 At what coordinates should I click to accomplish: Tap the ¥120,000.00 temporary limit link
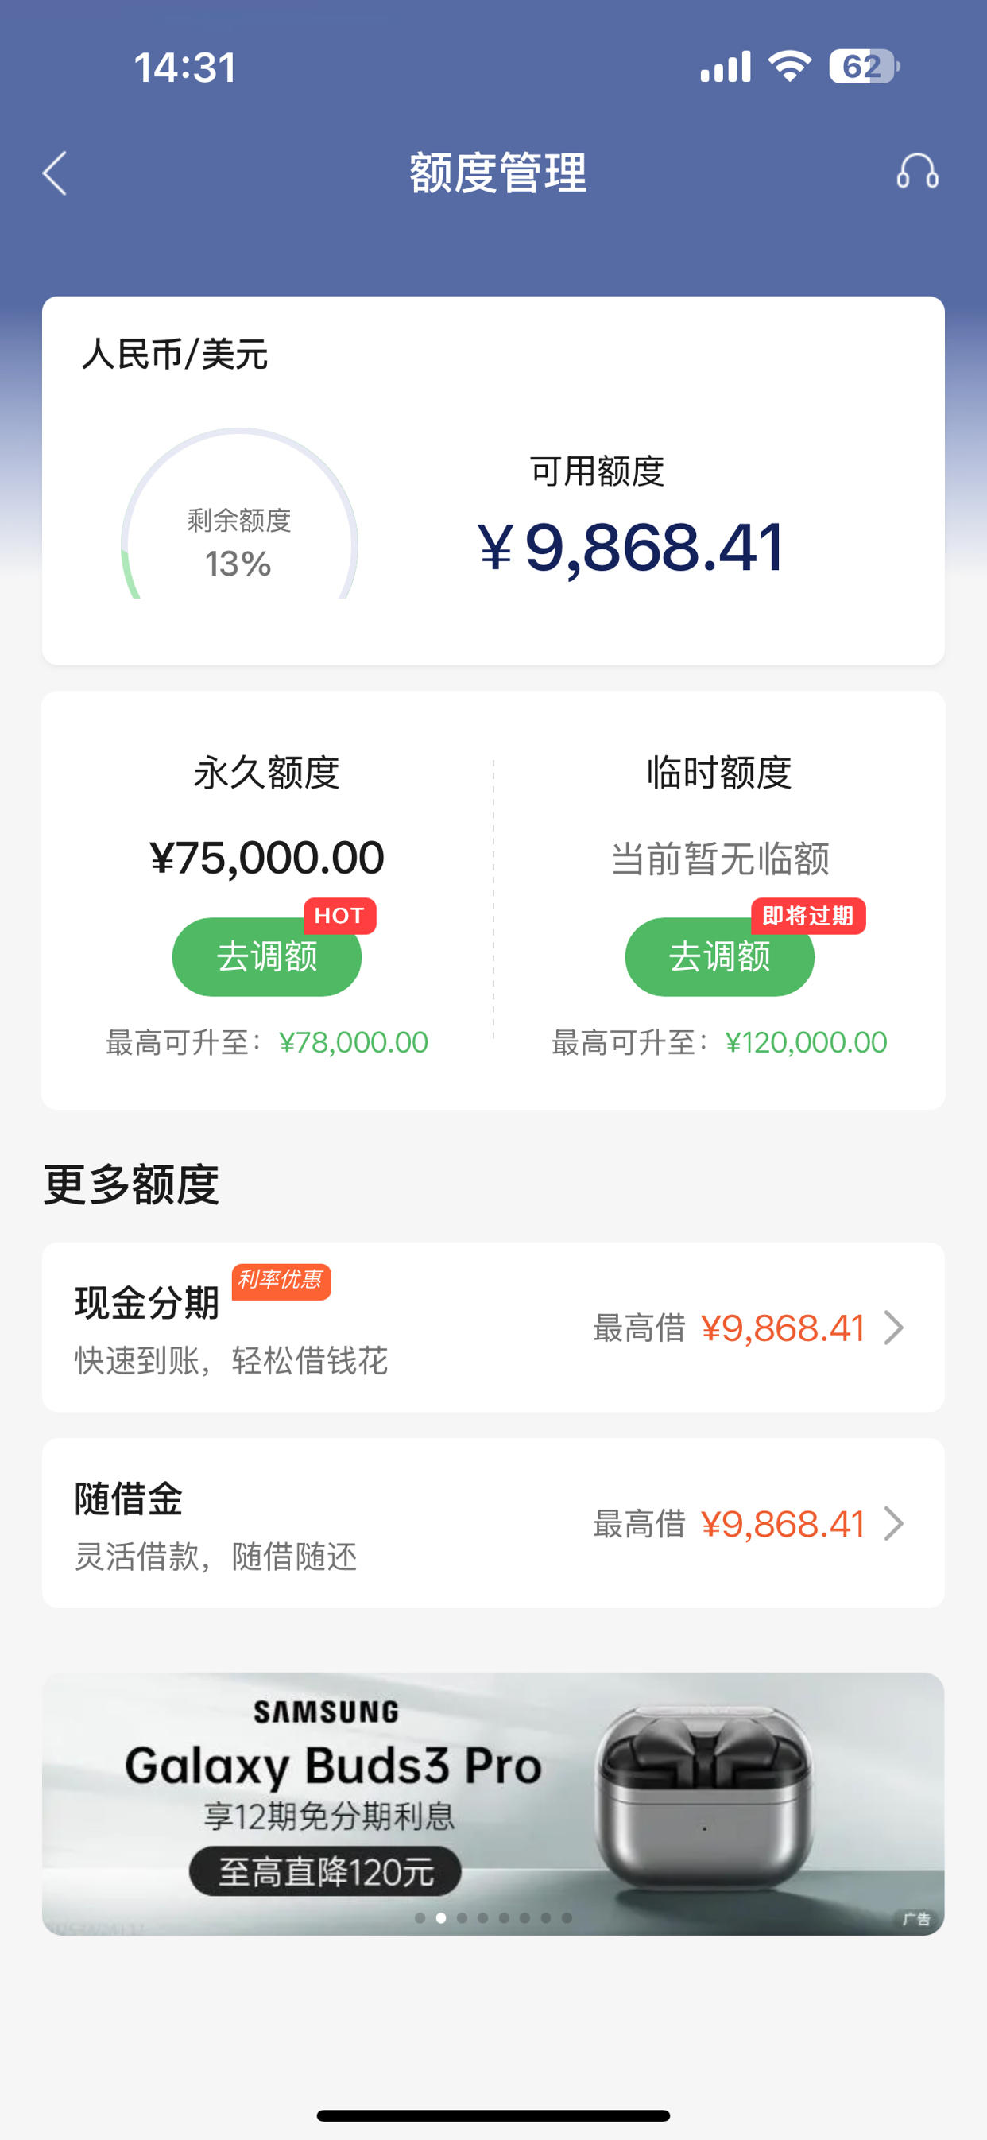806,1043
